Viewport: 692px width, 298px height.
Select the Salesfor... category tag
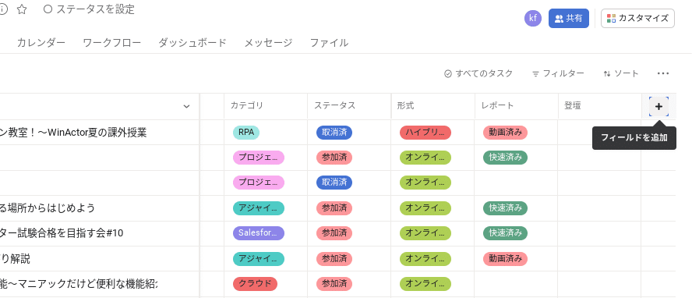[x=259, y=232]
